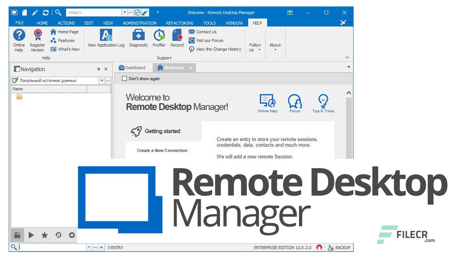Viewport: 460px width, 258px height.
Task: Check the Don't show again option
Action: point(125,78)
